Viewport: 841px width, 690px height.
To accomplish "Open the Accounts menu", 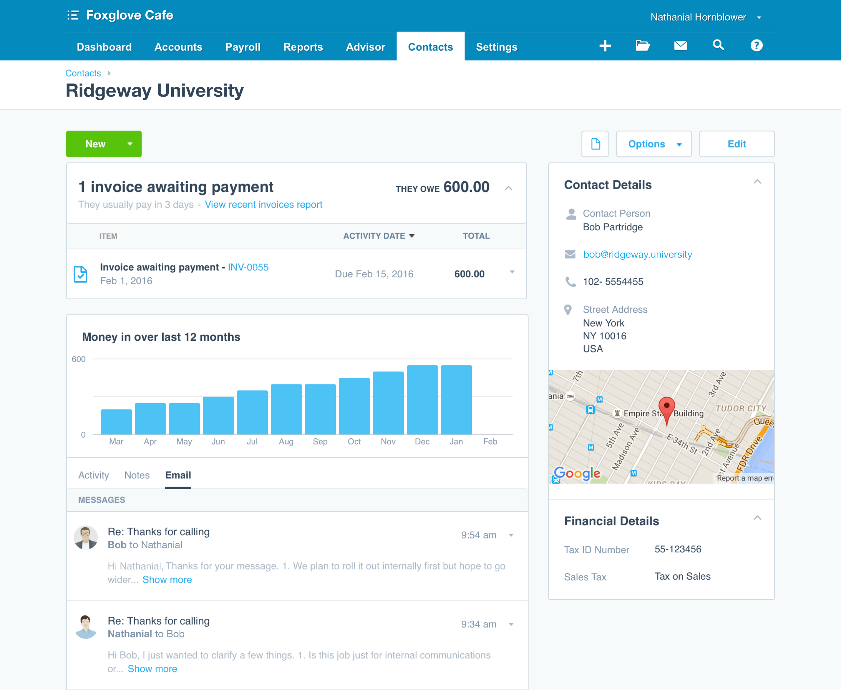I will [x=178, y=47].
